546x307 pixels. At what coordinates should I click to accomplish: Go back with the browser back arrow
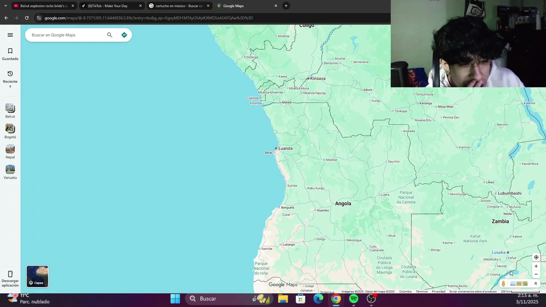(x=6, y=18)
